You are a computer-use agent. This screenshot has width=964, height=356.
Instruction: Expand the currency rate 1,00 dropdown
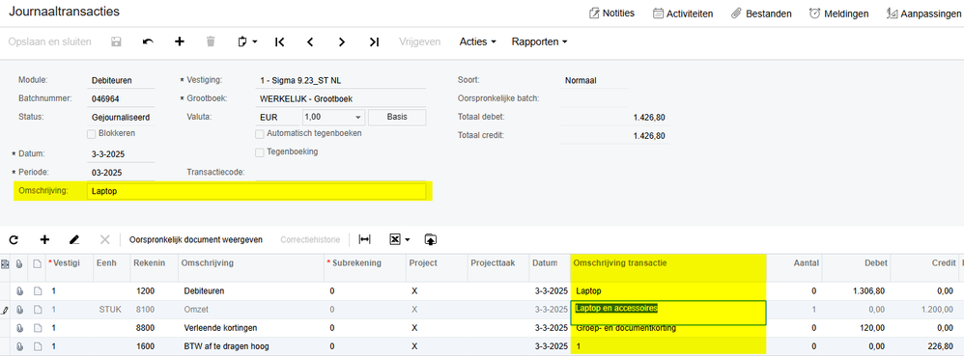pos(357,118)
